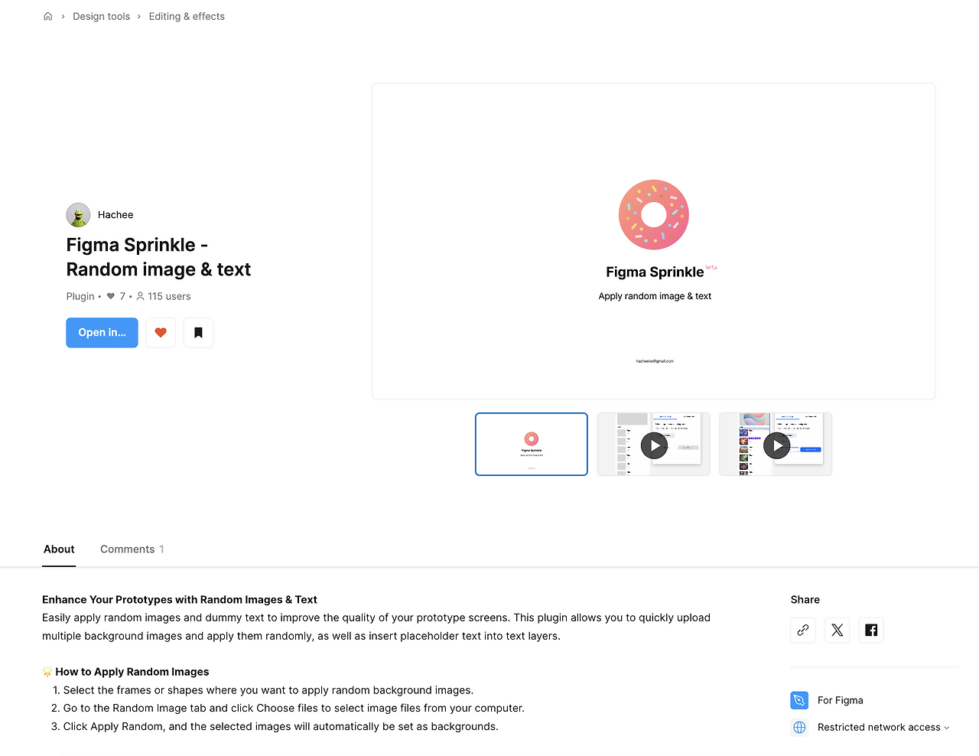Open the "Open in..." dropdown button
The height and width of the screenshot is (756, 979).
[x=102, y=333]
